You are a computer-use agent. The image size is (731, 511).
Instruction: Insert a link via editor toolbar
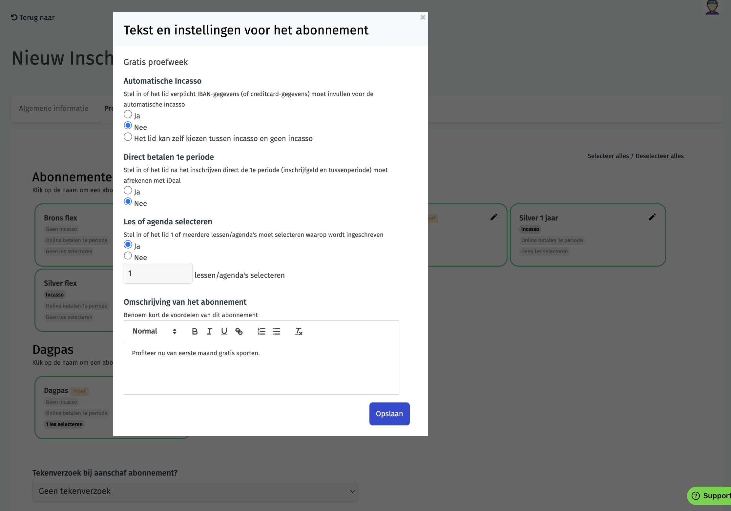[x=239, y=331]
